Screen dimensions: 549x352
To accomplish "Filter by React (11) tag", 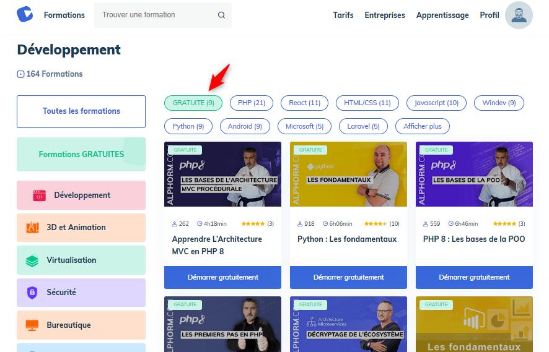I will click(x=305, y=103).
